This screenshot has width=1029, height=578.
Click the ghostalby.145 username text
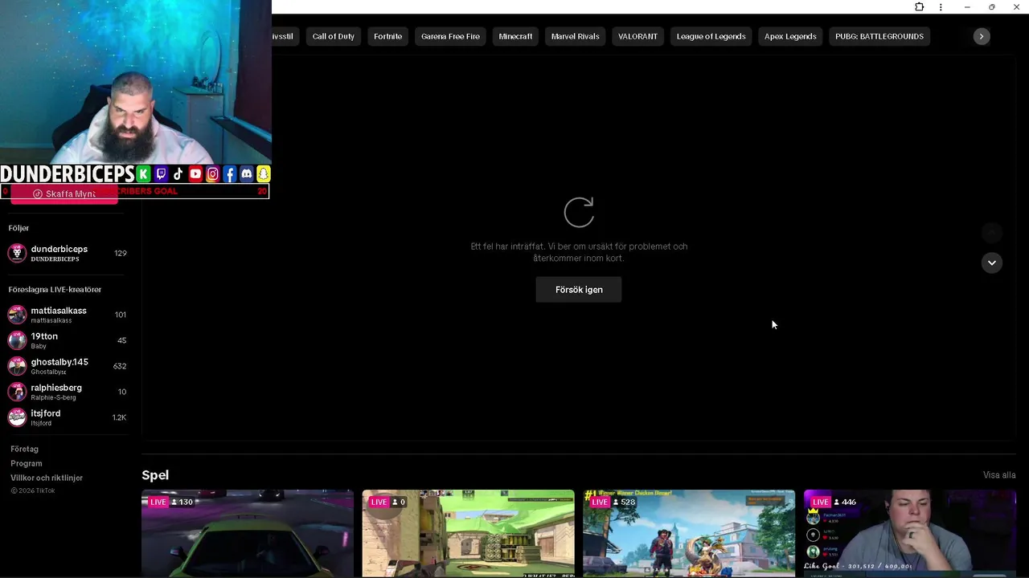59,362
